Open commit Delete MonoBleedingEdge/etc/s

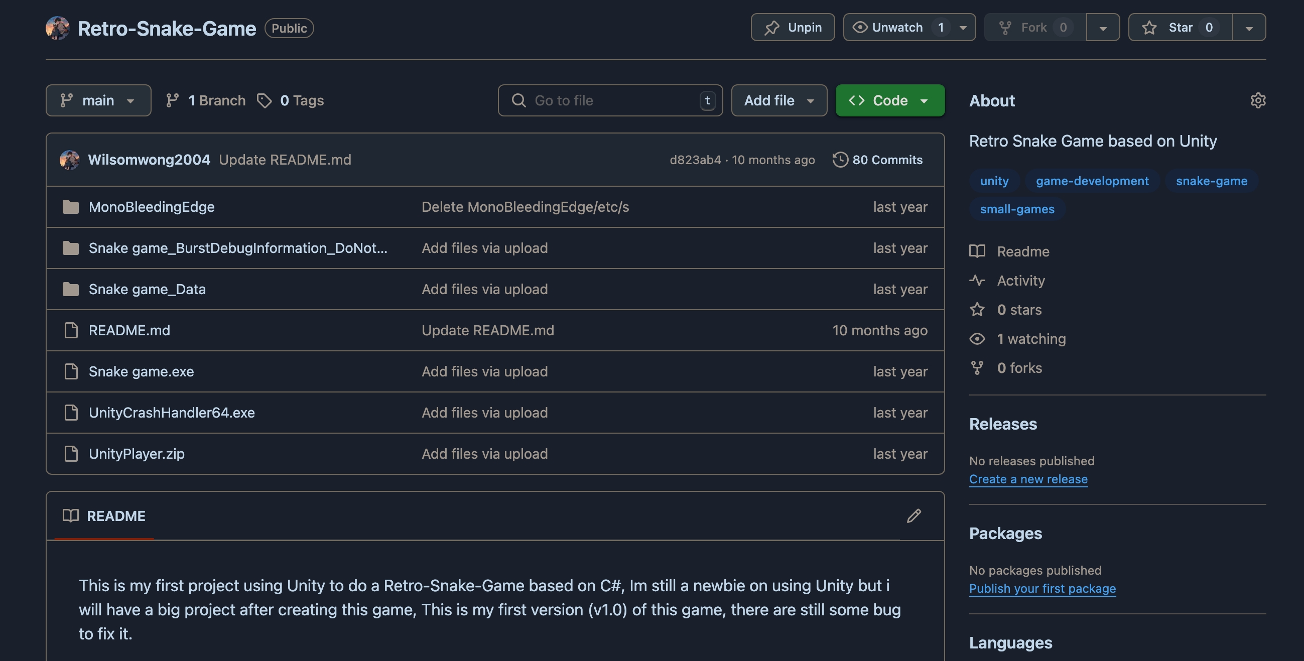pos(525,206)
